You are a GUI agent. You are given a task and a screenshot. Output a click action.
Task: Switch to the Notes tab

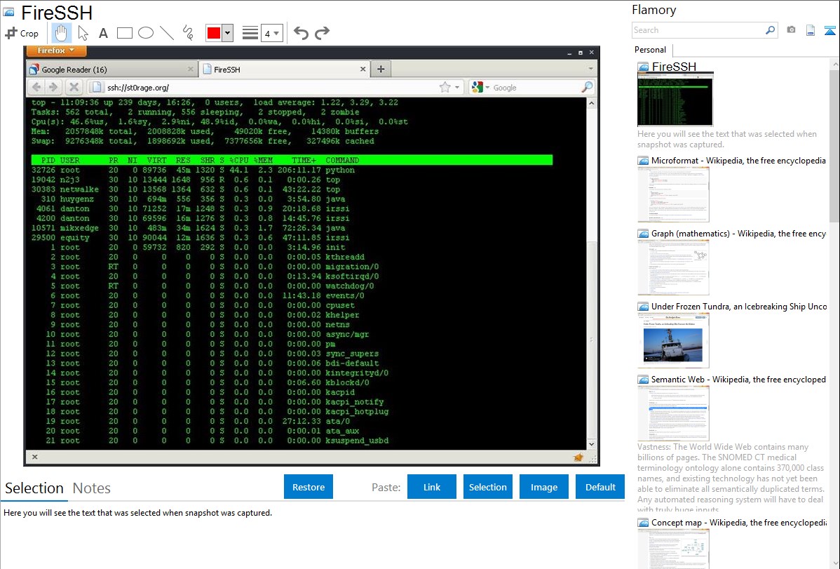(92, 488)
